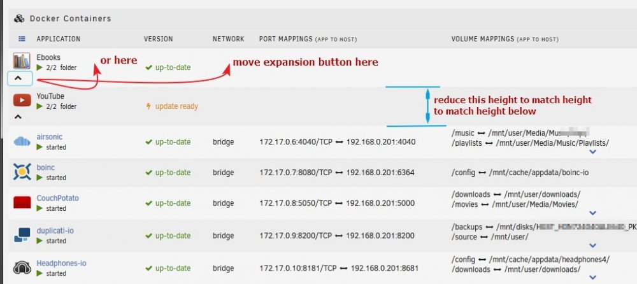Click the boinc started play icon
Screen dimensions: 637x284
point(39,178)
